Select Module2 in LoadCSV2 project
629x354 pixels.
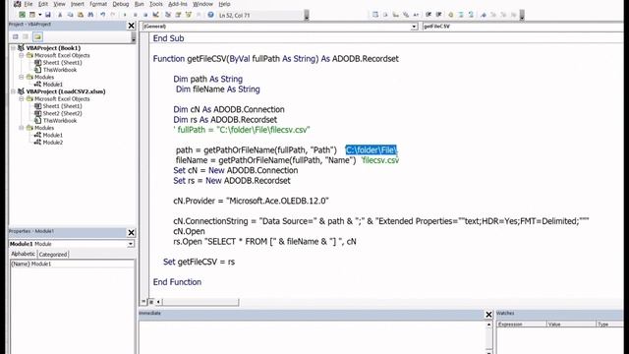52,142
